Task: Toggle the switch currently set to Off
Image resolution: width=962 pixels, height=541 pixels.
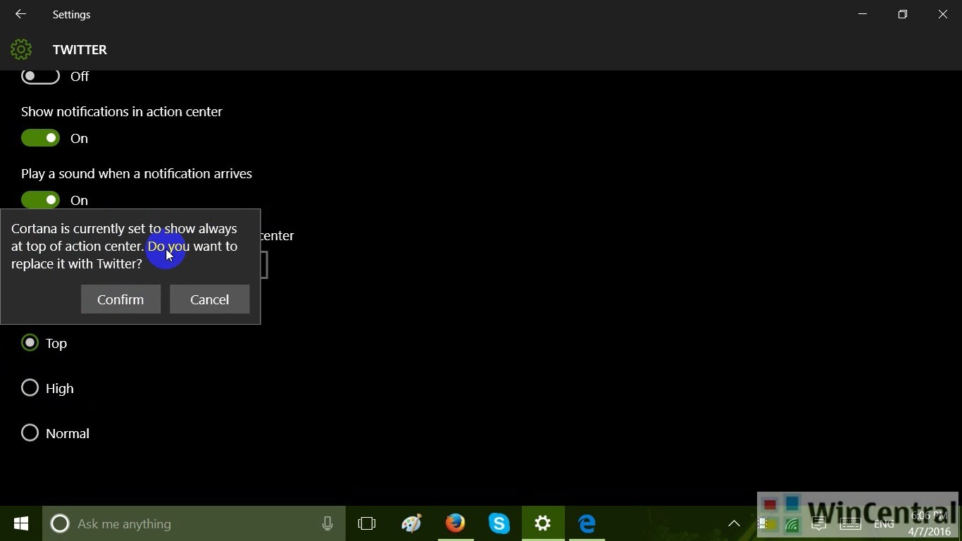Action: click(x=40, y=76)
